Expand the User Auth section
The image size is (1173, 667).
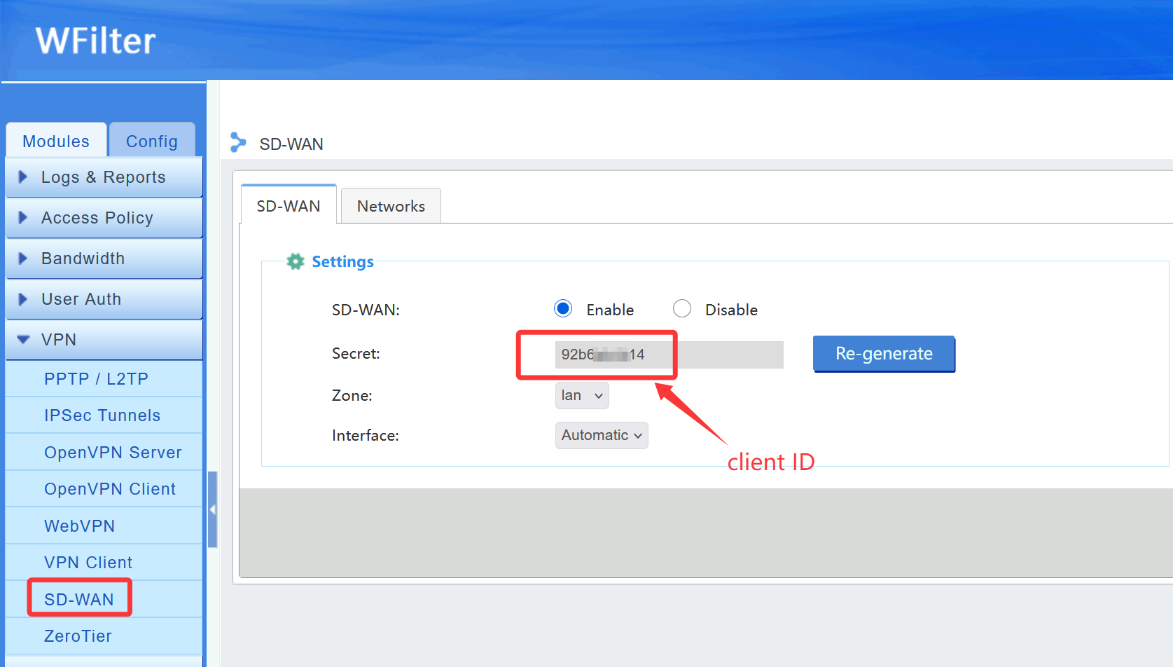tap(104, 299)
